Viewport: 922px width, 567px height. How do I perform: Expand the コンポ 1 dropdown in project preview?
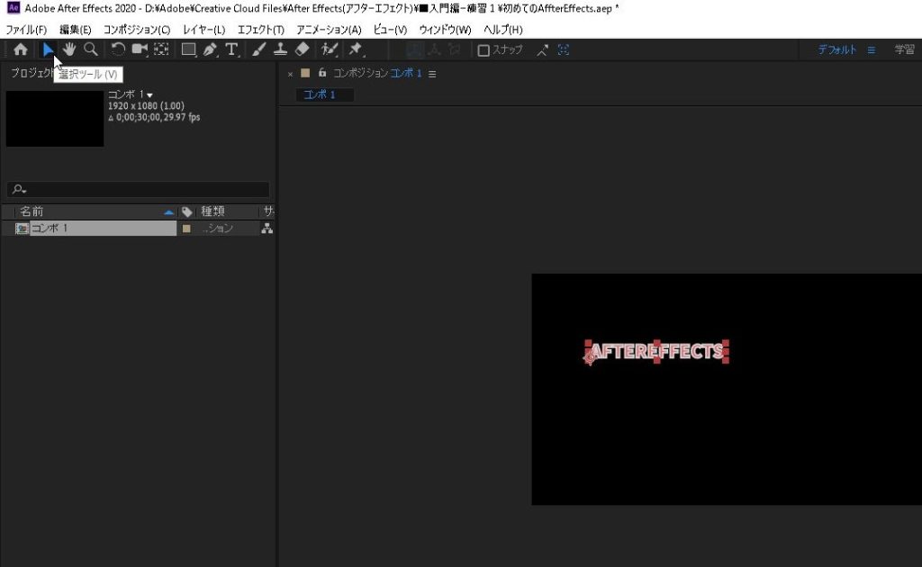tap(149, 95)
